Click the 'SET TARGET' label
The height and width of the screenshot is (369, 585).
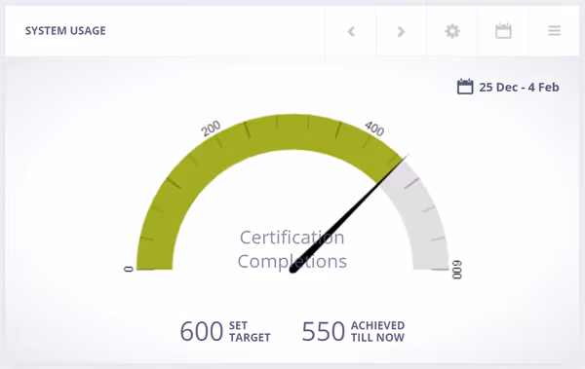coord(250,331)
